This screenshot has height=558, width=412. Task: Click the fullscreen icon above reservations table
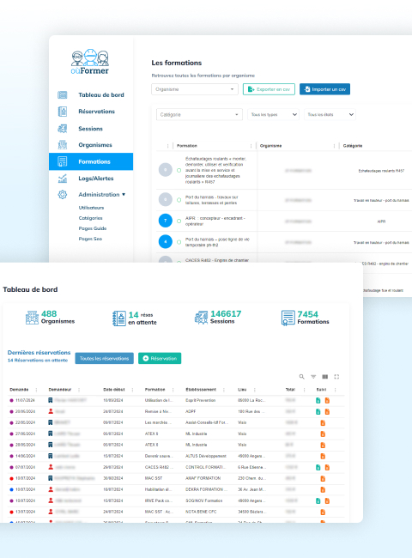point(336,377)
